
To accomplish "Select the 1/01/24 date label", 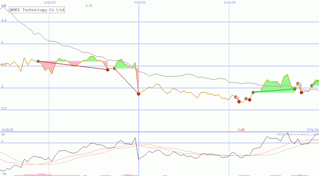I will [230, 2].
